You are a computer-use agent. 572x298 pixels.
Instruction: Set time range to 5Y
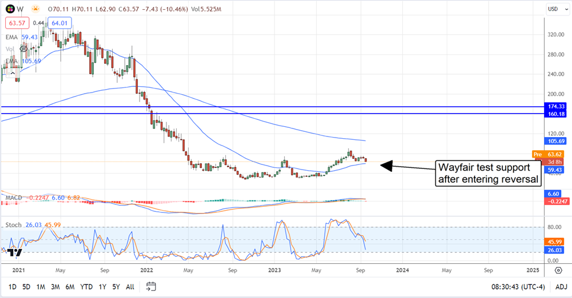pos(116,287)
